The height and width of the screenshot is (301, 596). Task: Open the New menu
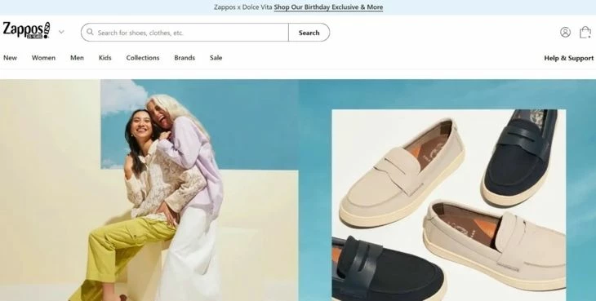click(x=11, y=58)
